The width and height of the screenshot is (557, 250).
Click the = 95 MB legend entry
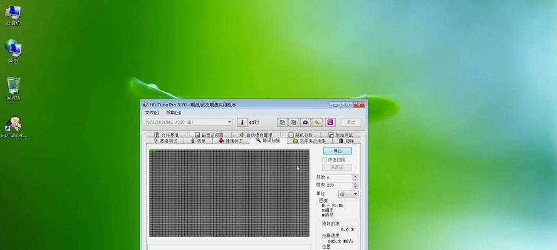(333, 206)
